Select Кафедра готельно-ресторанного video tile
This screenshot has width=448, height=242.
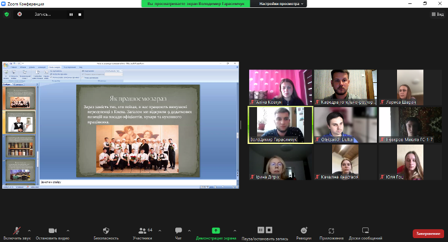(x=346, y=87)
